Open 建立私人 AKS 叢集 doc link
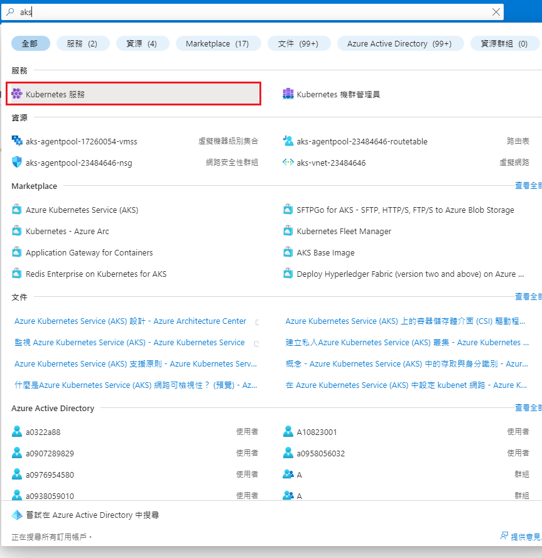Image resolution: width=542 pixels, height=558 pixels. (x=407, y=342)
